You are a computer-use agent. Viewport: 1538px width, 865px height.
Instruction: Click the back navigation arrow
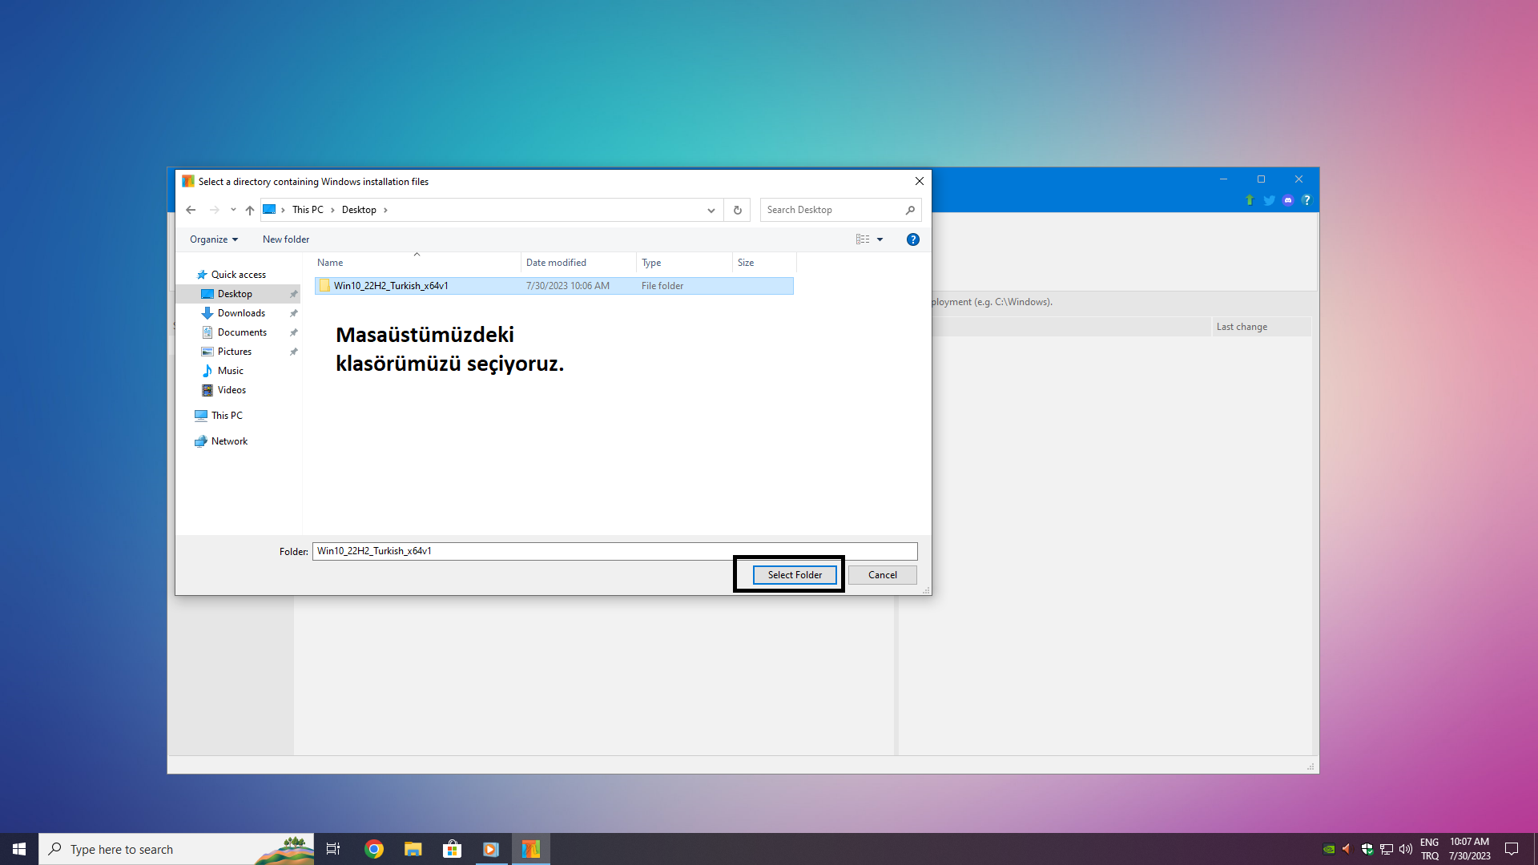191,210
